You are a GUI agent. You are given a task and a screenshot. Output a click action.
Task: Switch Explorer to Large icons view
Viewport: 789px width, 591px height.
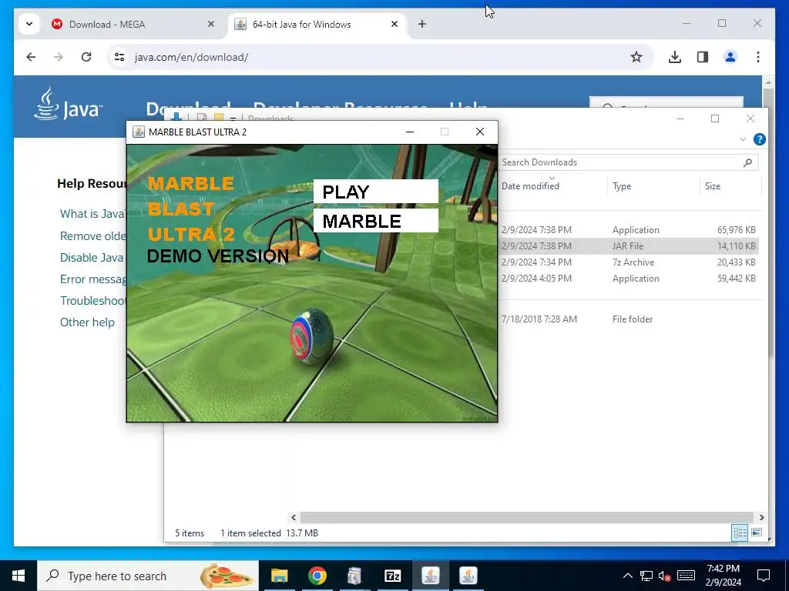coord(757,533)
